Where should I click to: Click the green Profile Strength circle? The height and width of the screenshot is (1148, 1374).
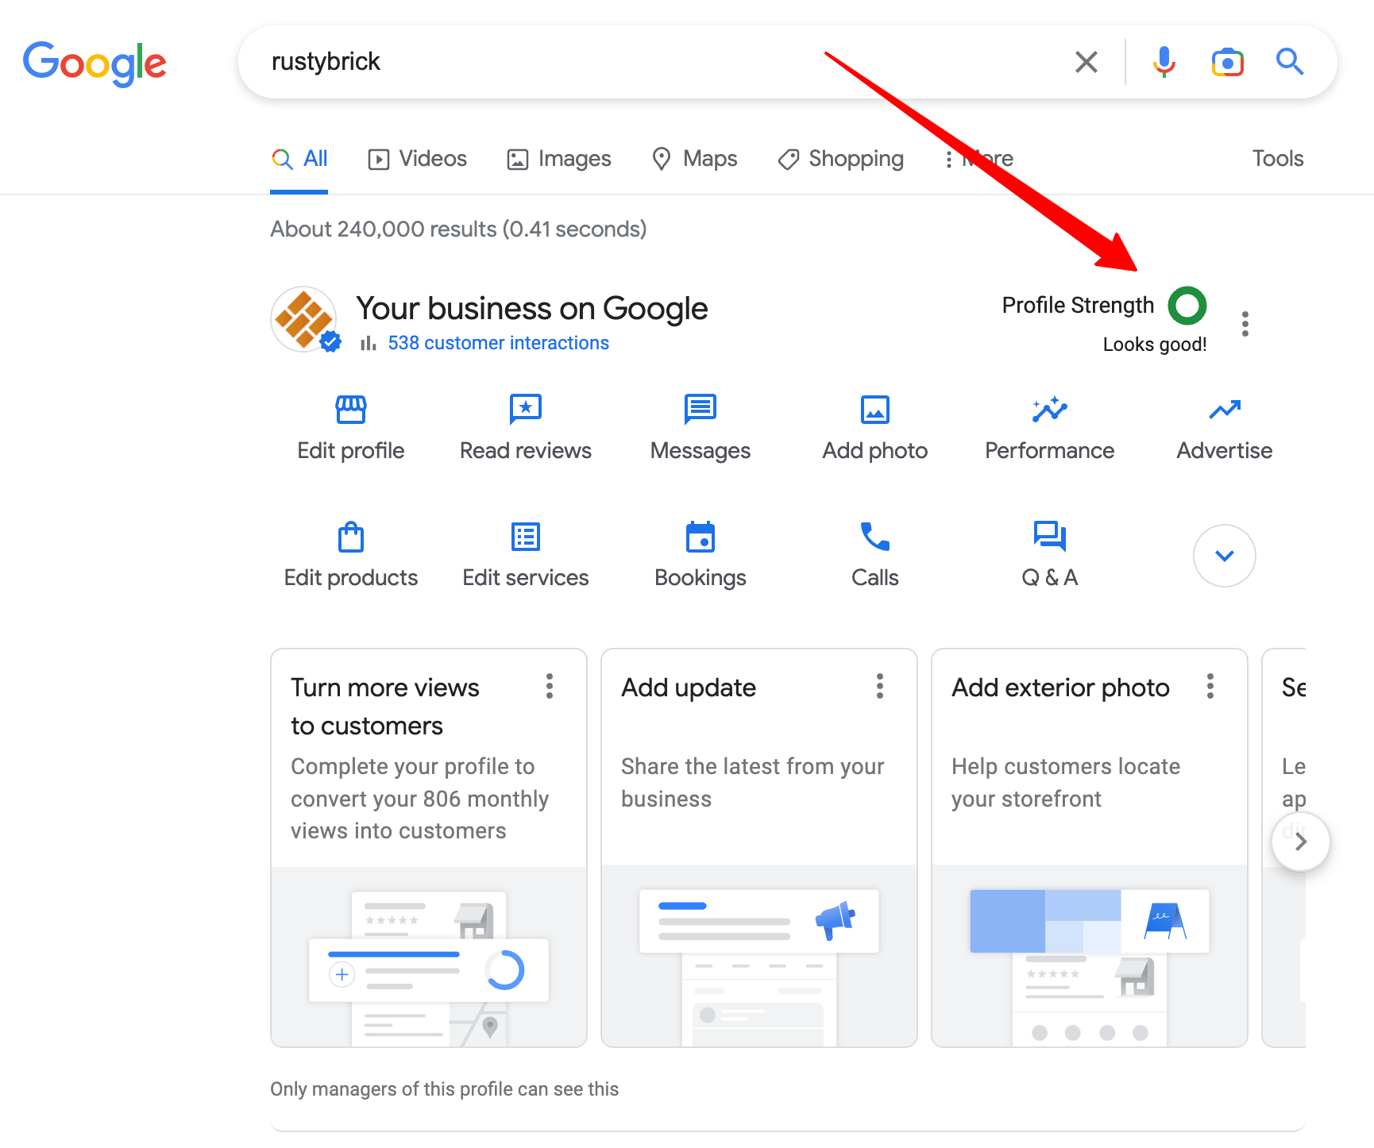(x=1187, y=306)
